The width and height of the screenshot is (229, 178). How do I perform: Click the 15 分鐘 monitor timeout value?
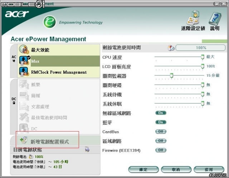(213, 75)
